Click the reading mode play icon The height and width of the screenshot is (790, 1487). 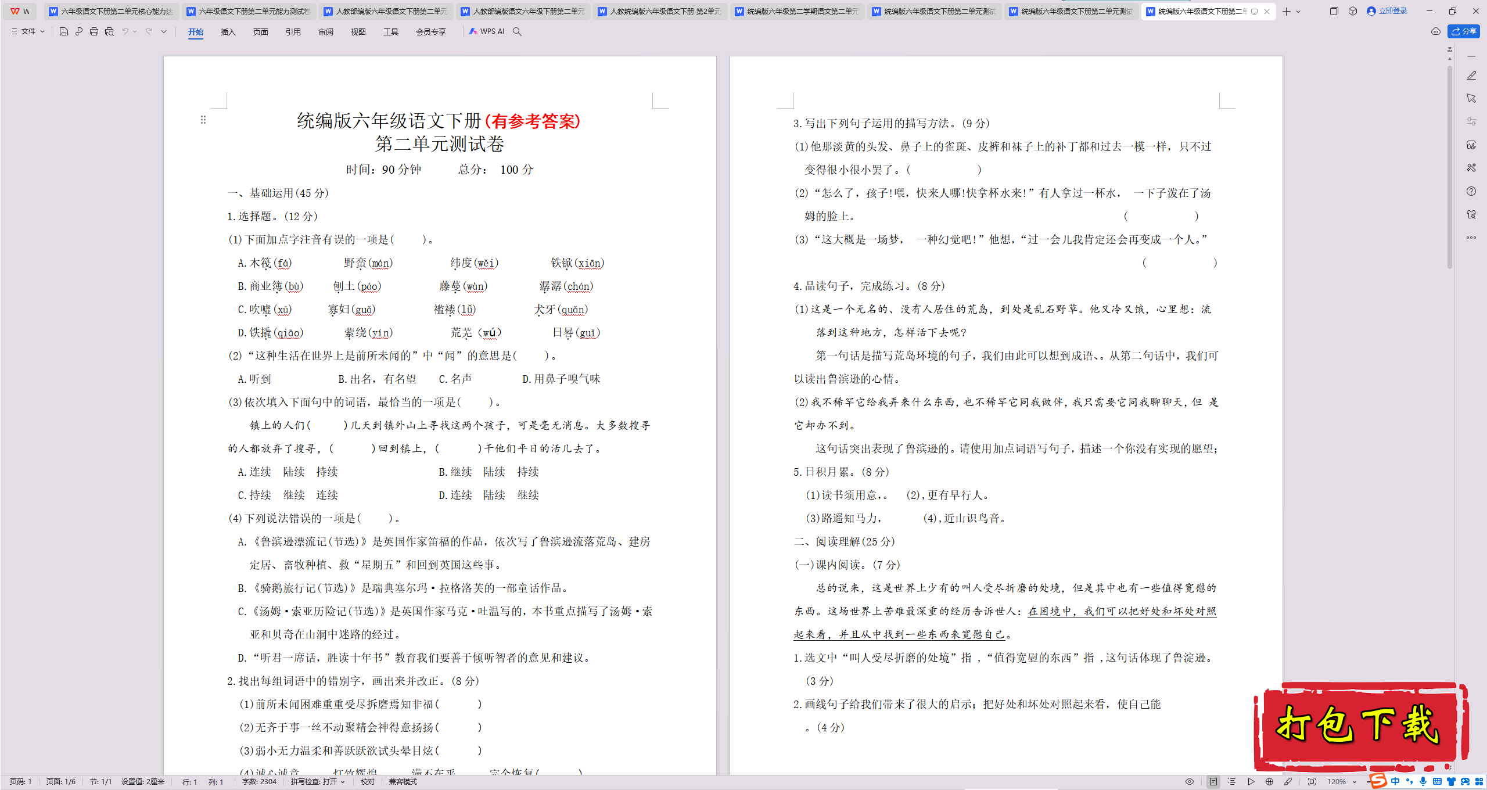coord(1251,782)
